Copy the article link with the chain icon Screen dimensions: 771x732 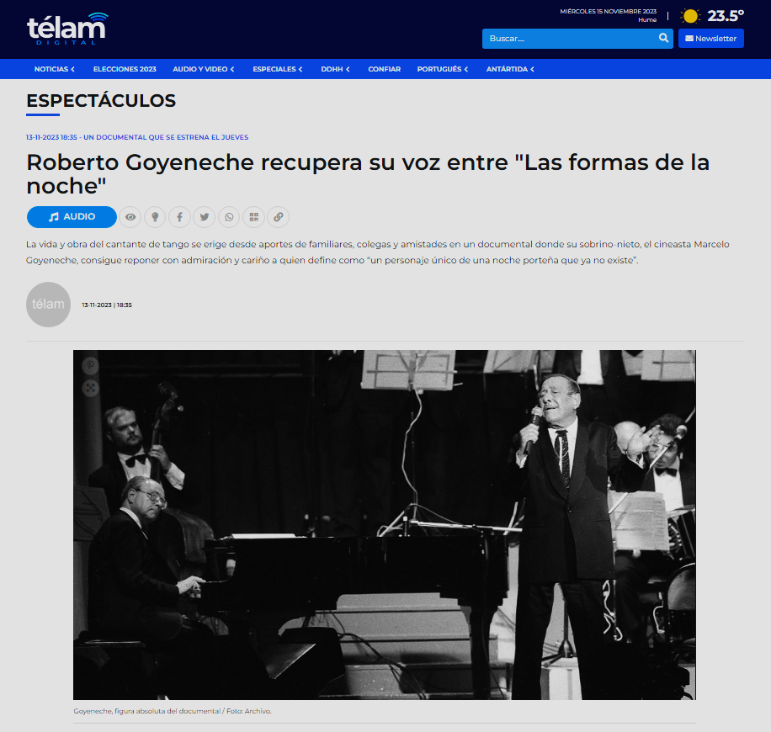[x=279, y=217]
